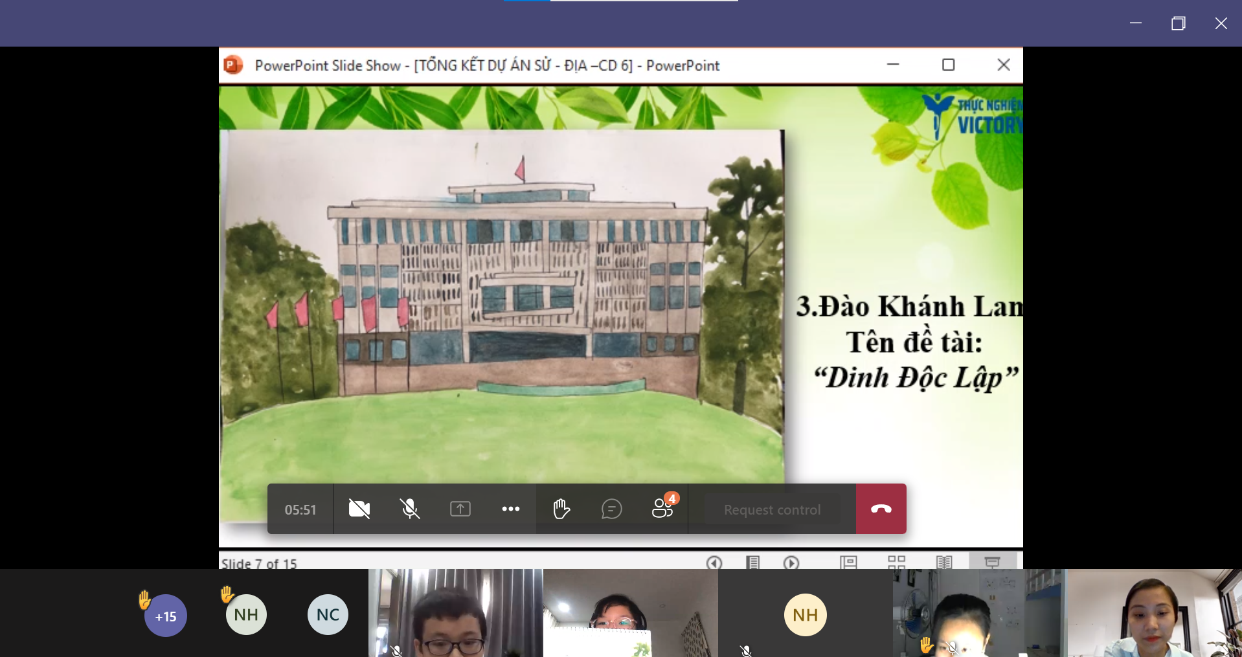Turn on the camera

click(x=359, y=509)
